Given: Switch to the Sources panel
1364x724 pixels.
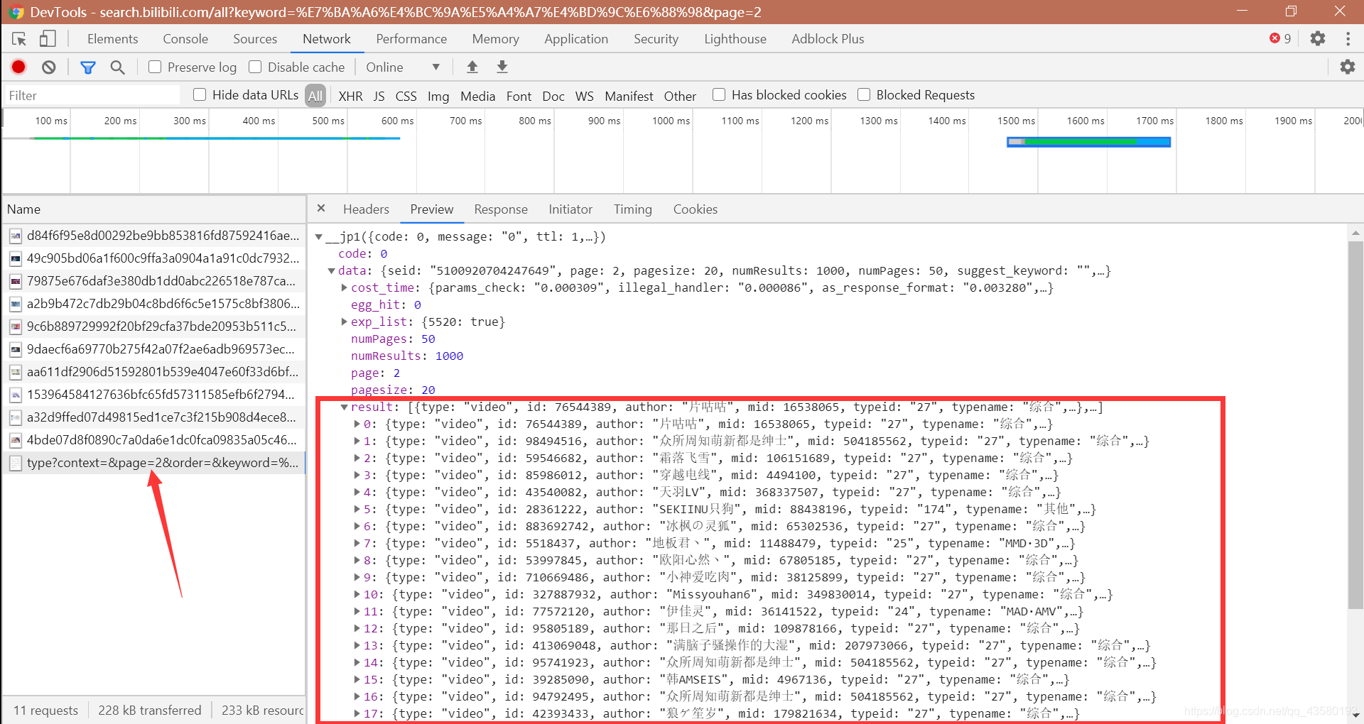Looking at the screenshot, I should (x=255, y=39).
